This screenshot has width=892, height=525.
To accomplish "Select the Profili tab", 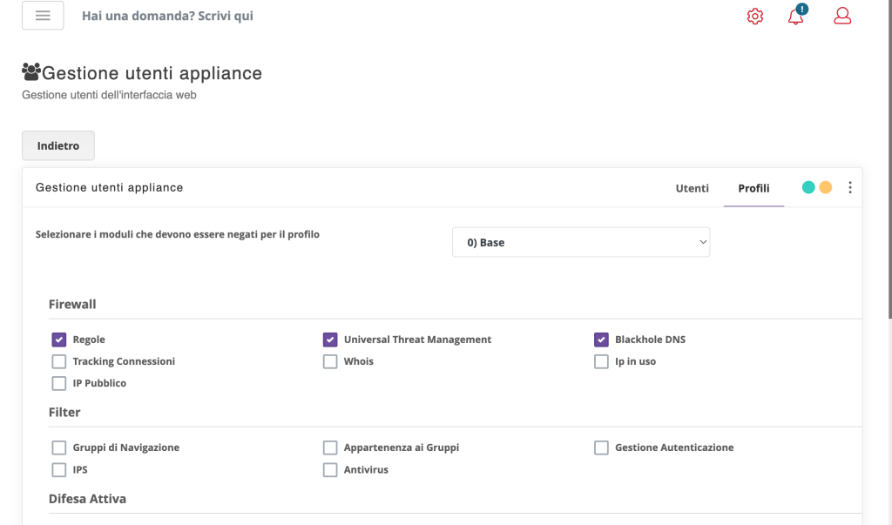I will (753, 188).
